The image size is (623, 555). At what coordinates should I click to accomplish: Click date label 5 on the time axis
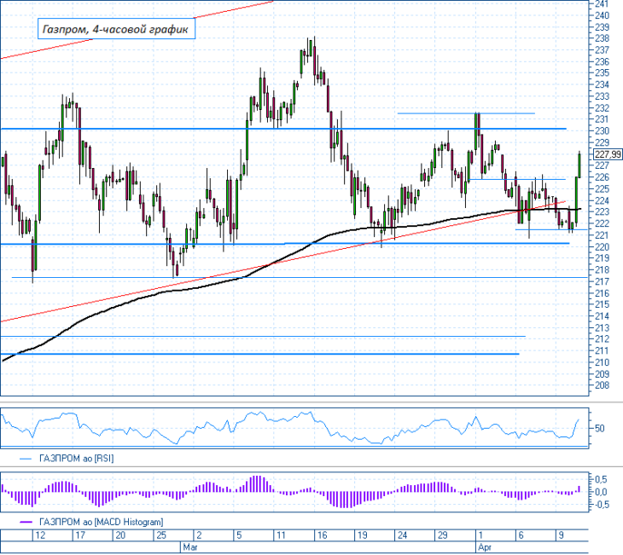click(239, 535)
